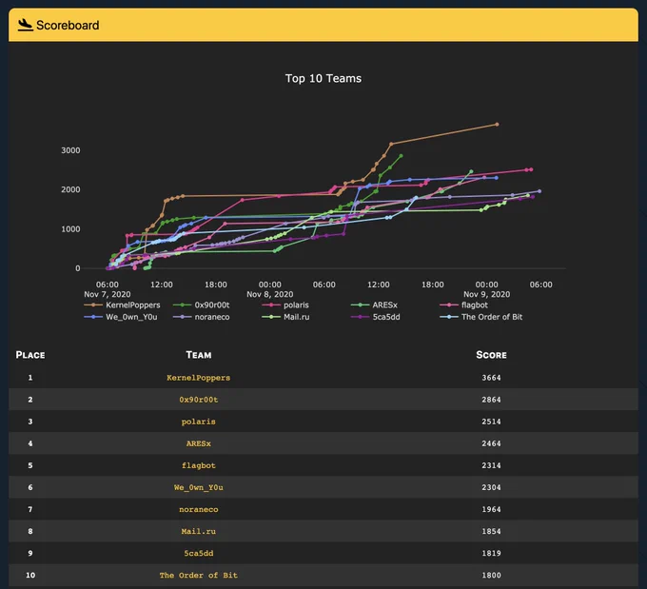Toggle flagbot series in chart legend
Screen dimensions: 647x589
[463, 305]
